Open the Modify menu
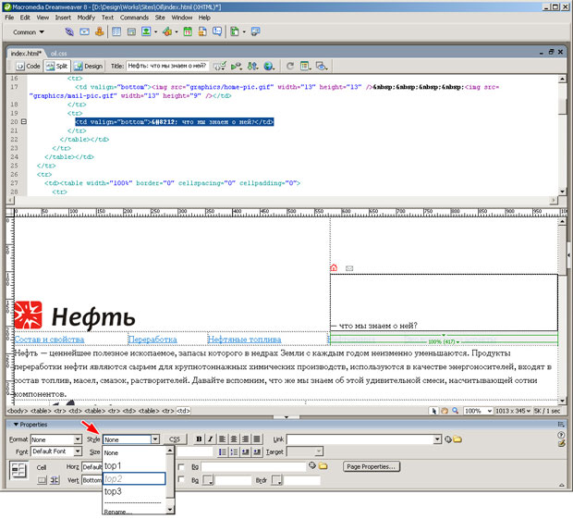 click(86, 17)
